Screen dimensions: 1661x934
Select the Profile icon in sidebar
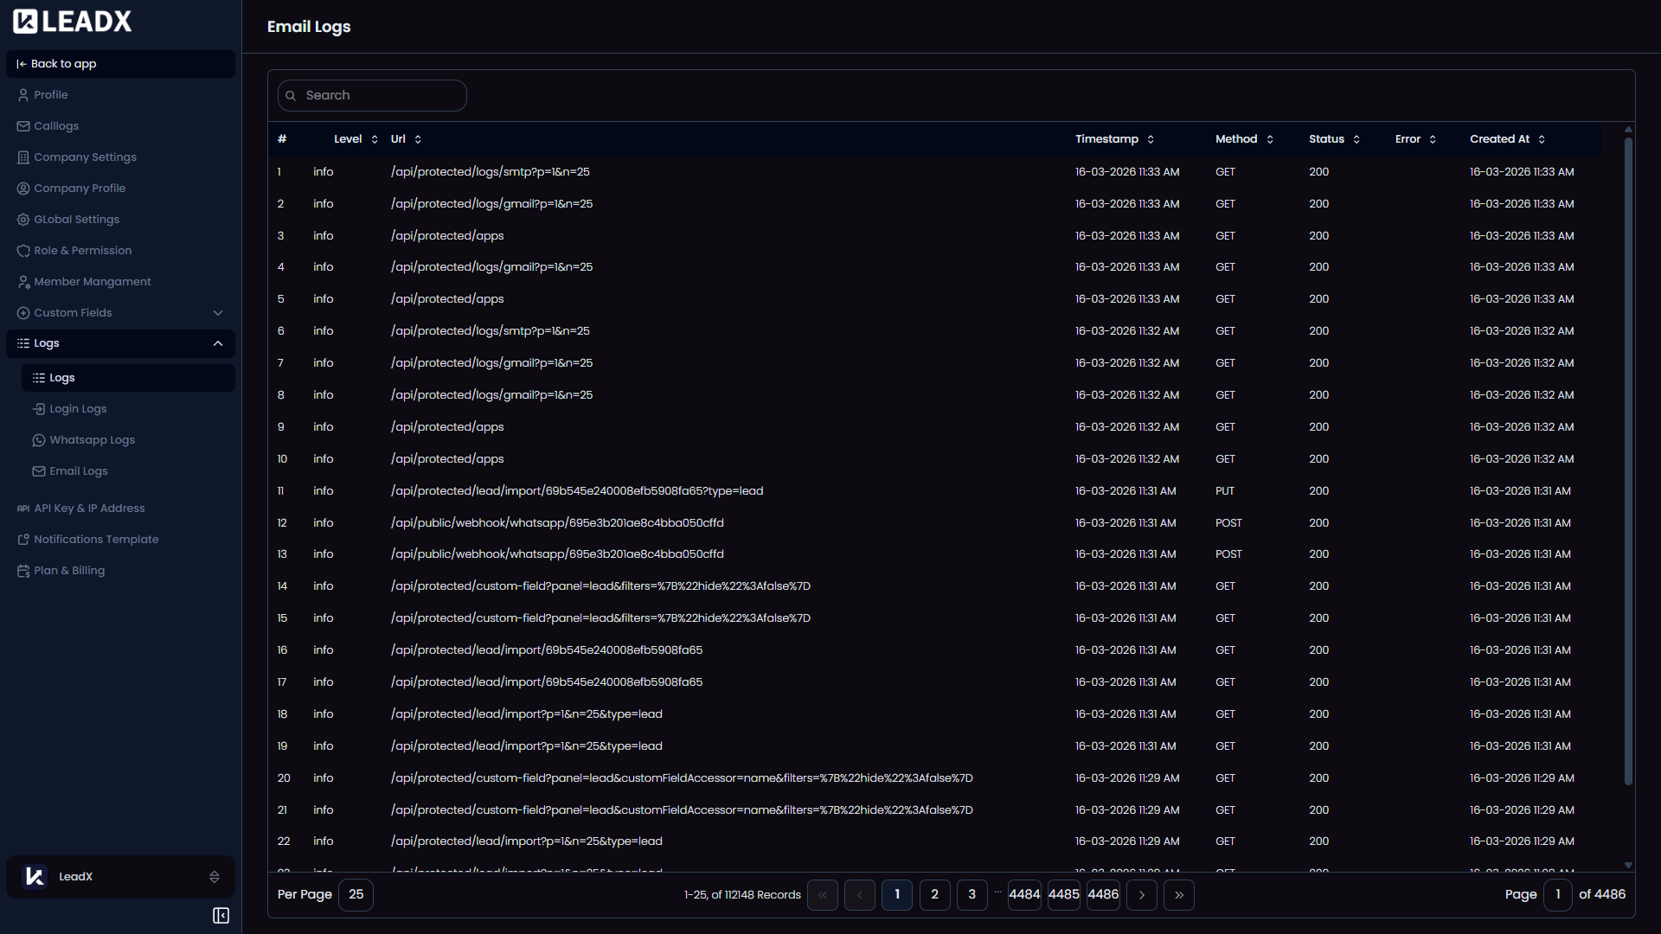pyautogui.click(x=22, y=94)
